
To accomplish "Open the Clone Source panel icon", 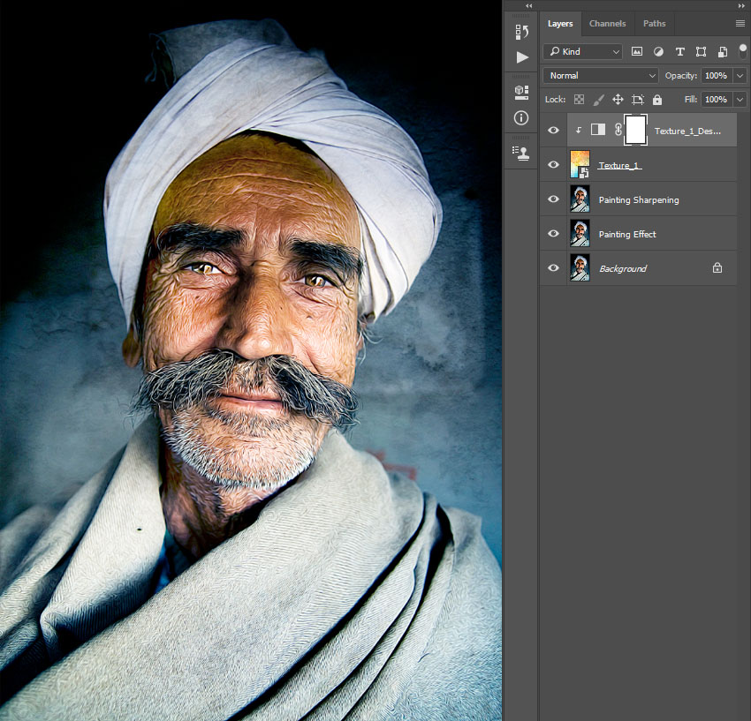I will tap(521, 152).
